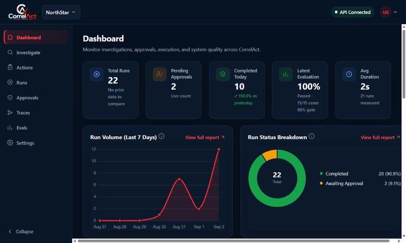The height and width of the screenshot is (243, 406).
Task: Click the Aug 31 data point on chart
Action: point(179,179)
